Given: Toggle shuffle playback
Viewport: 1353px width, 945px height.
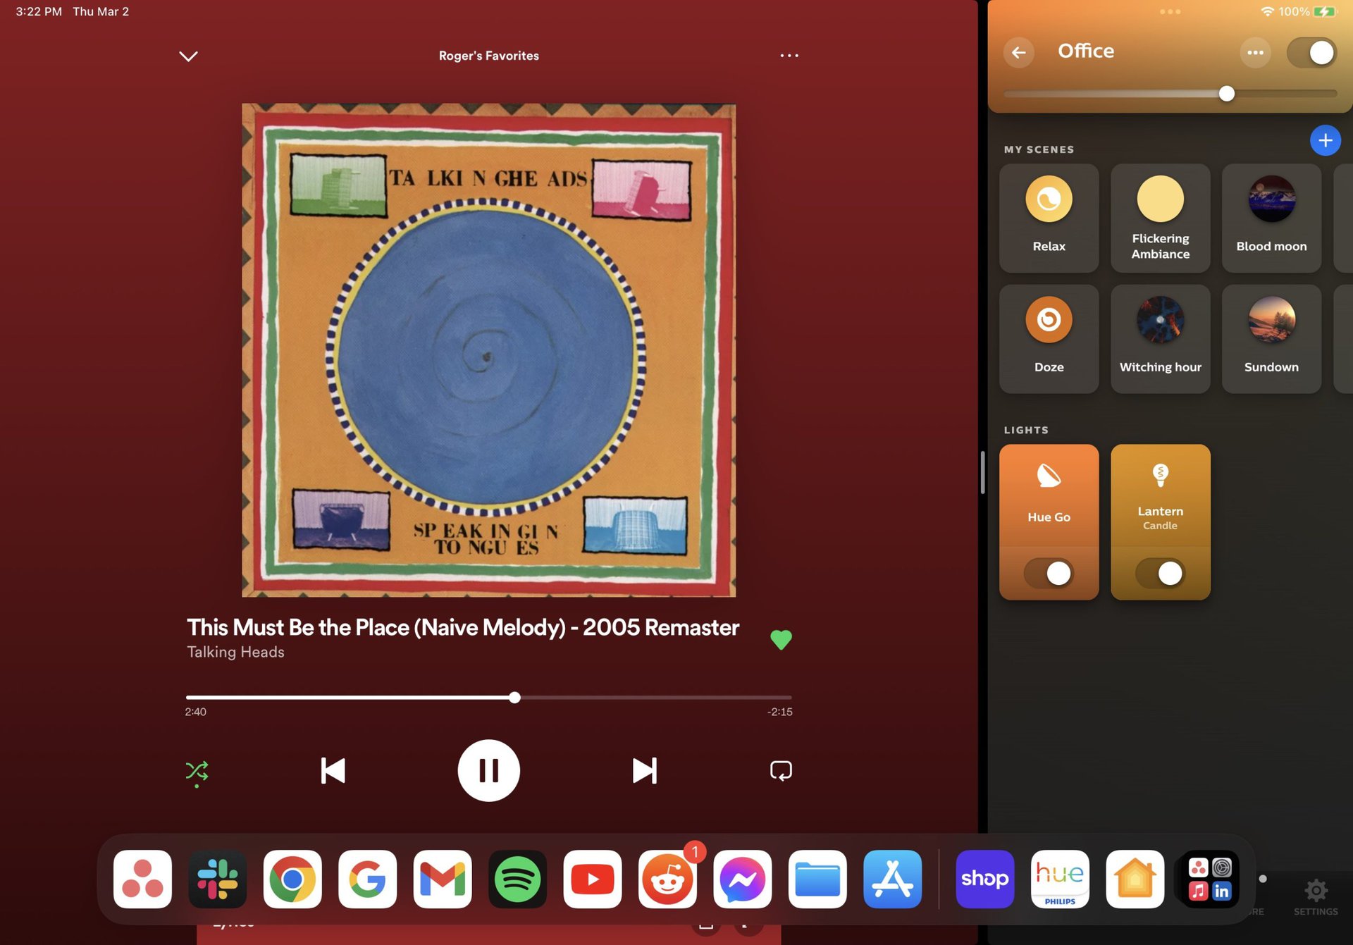Looking at the screenshot, I should pyautogui.click(x=197, y=771).
